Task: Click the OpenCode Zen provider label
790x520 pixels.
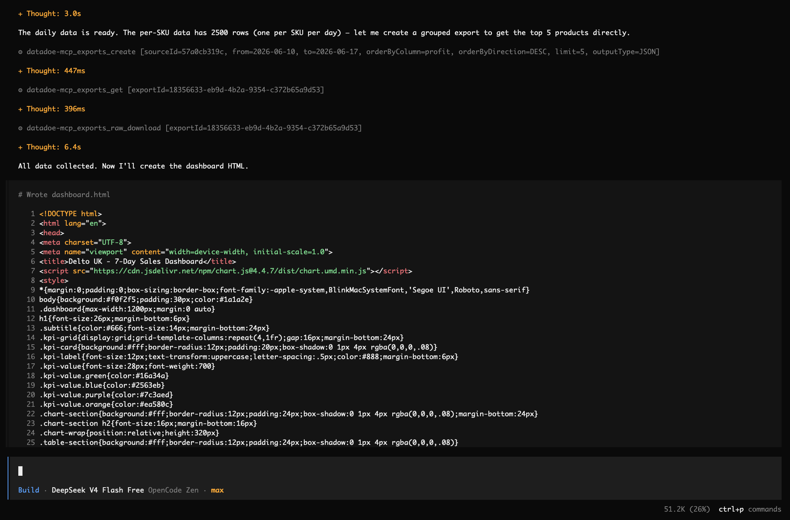Action: 173,490
